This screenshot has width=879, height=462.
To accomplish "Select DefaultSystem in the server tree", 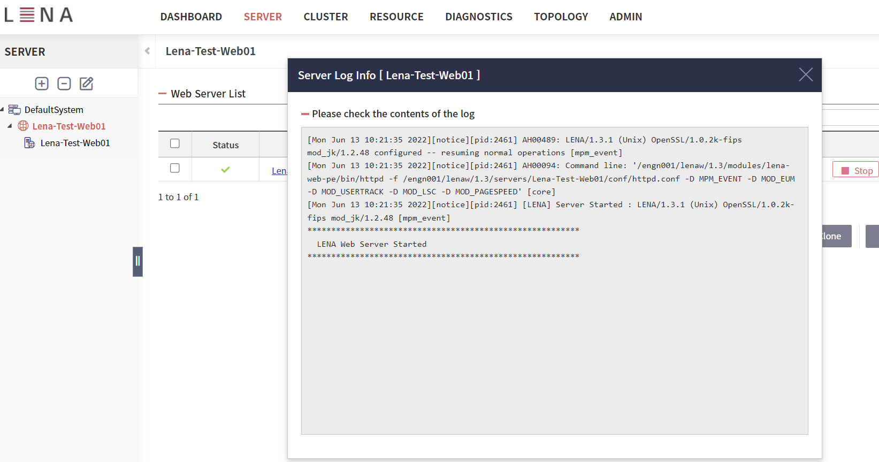I will (x=53, y=110).
